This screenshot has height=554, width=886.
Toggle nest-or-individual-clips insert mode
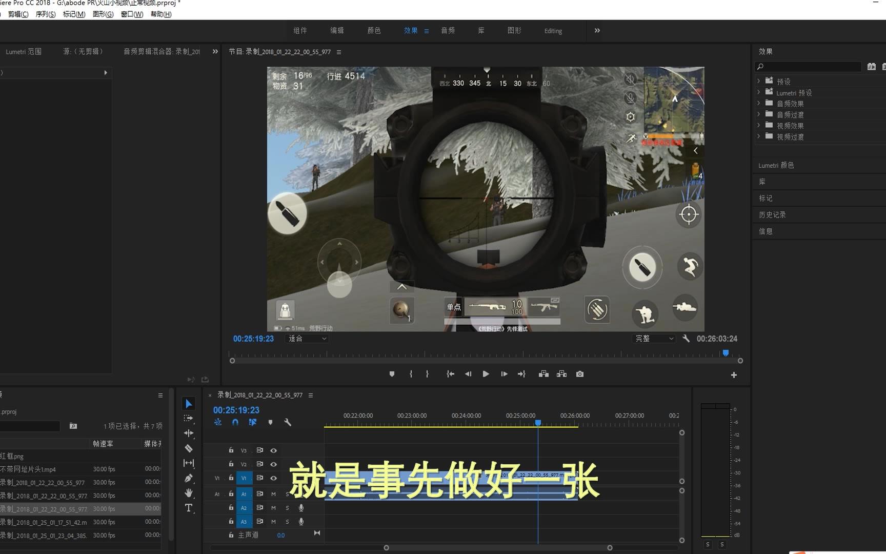coord(218,422)
